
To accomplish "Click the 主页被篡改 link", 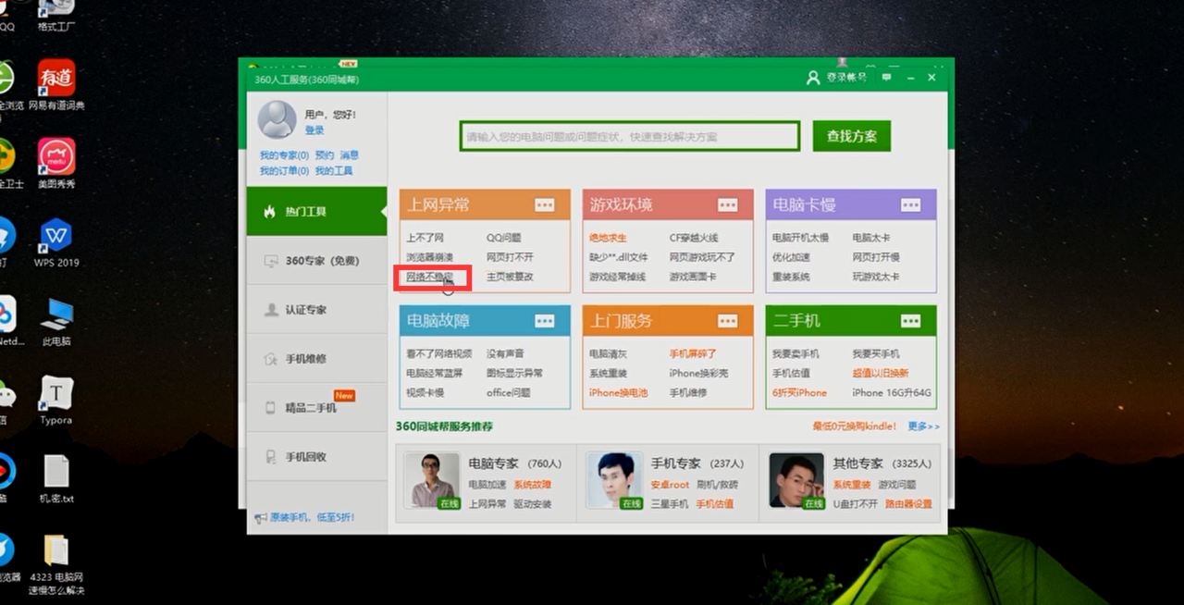I will tap(511, 277).
